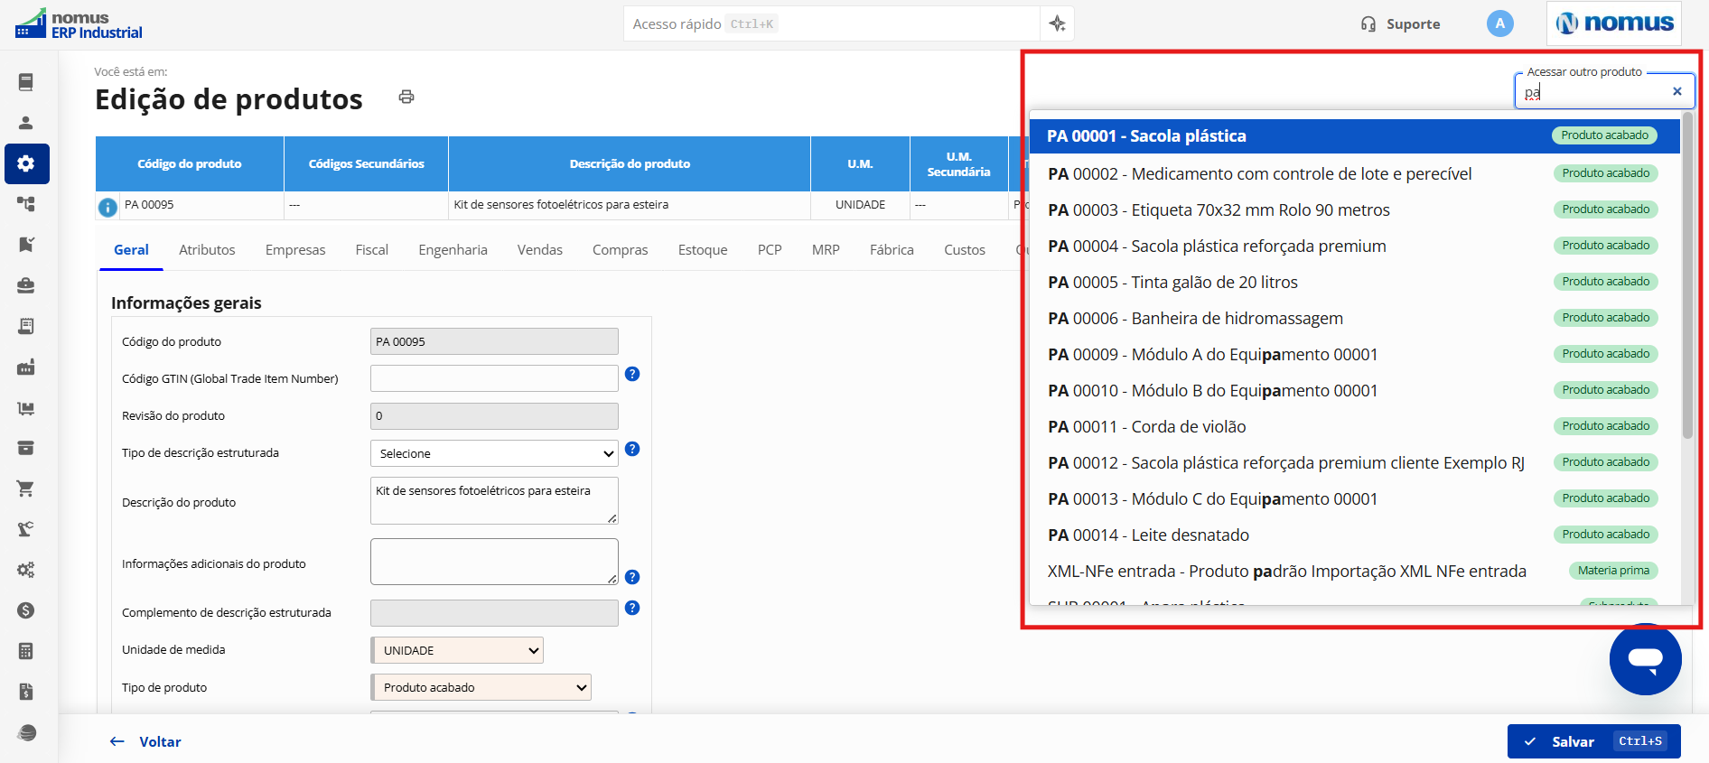Click the Código GTIN input field

(494, 378)
